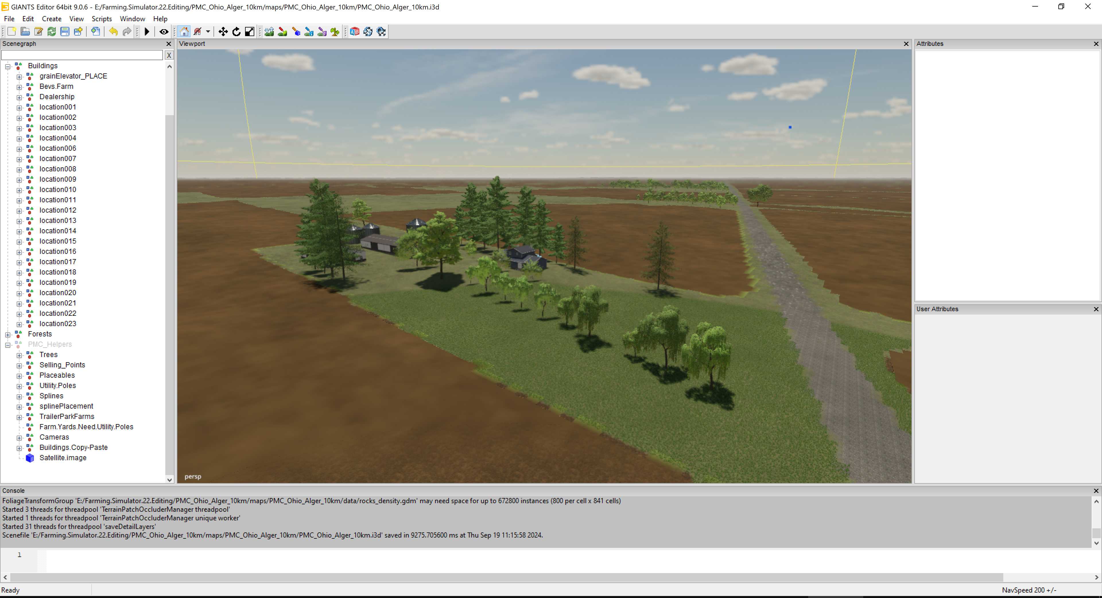
Task: Expand the grainElevator_PLACE node
Action: click(19, 77)
